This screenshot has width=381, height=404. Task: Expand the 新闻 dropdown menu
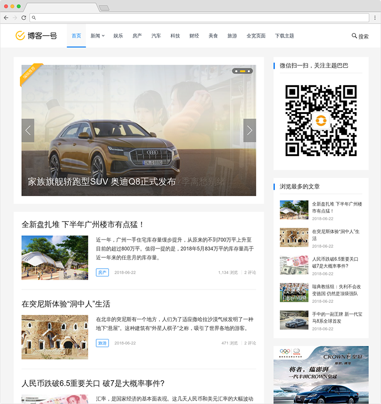pyautogui.click(x=97, y=36)
